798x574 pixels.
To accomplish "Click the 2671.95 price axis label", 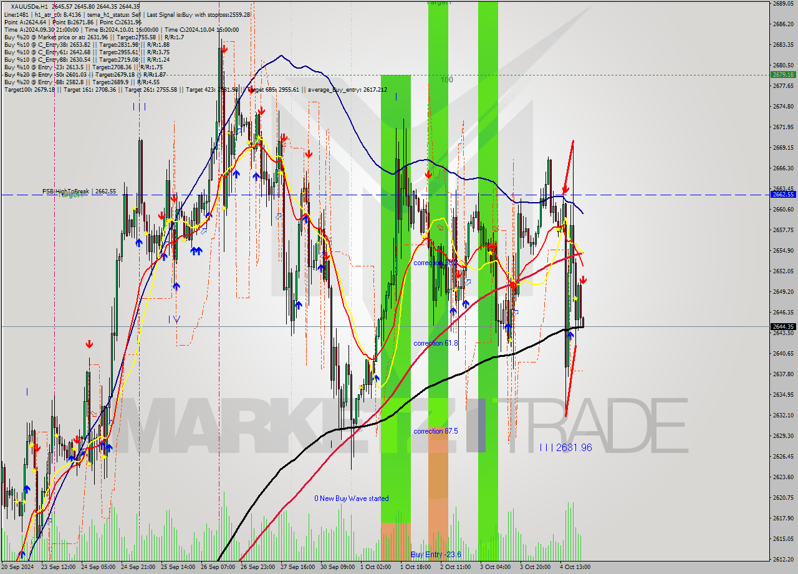I will (783, 127).
